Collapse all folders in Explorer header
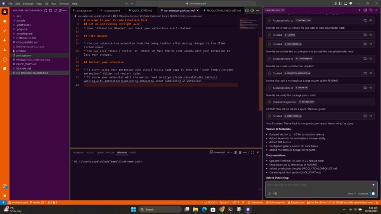This screenshot has width=381, height=214. [x=60, y=10]
